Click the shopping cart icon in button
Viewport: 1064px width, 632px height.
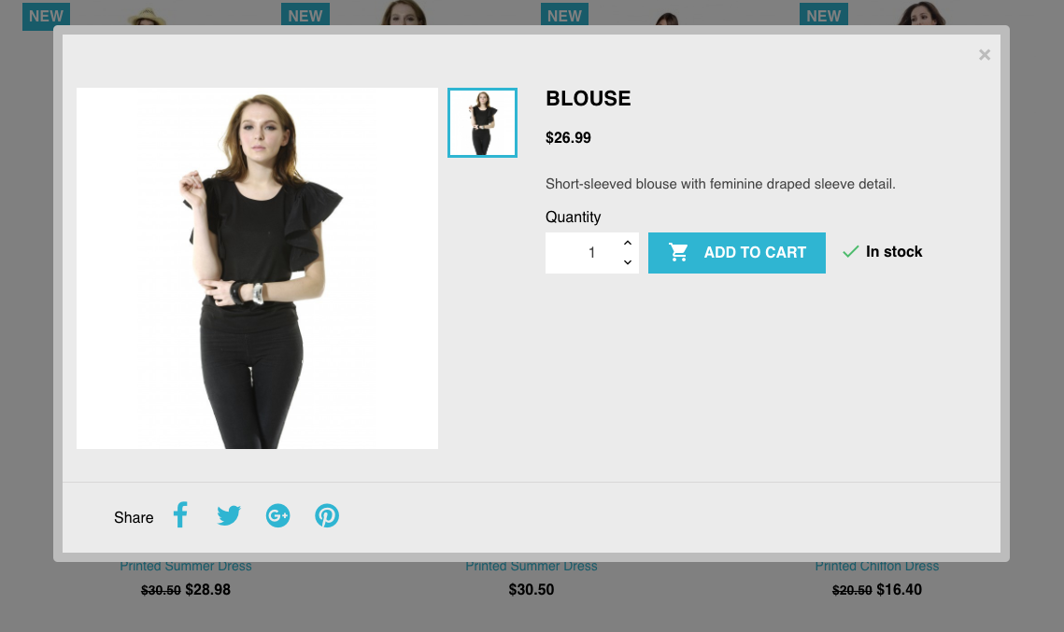click(x=678, y=252)
